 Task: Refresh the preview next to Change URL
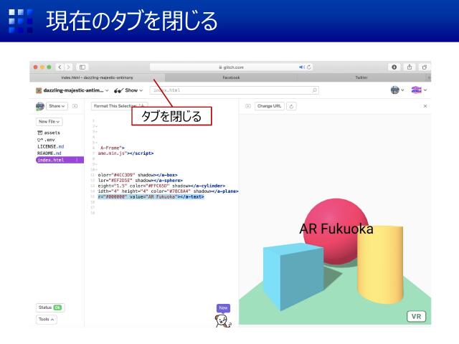[x=292, y=106]
